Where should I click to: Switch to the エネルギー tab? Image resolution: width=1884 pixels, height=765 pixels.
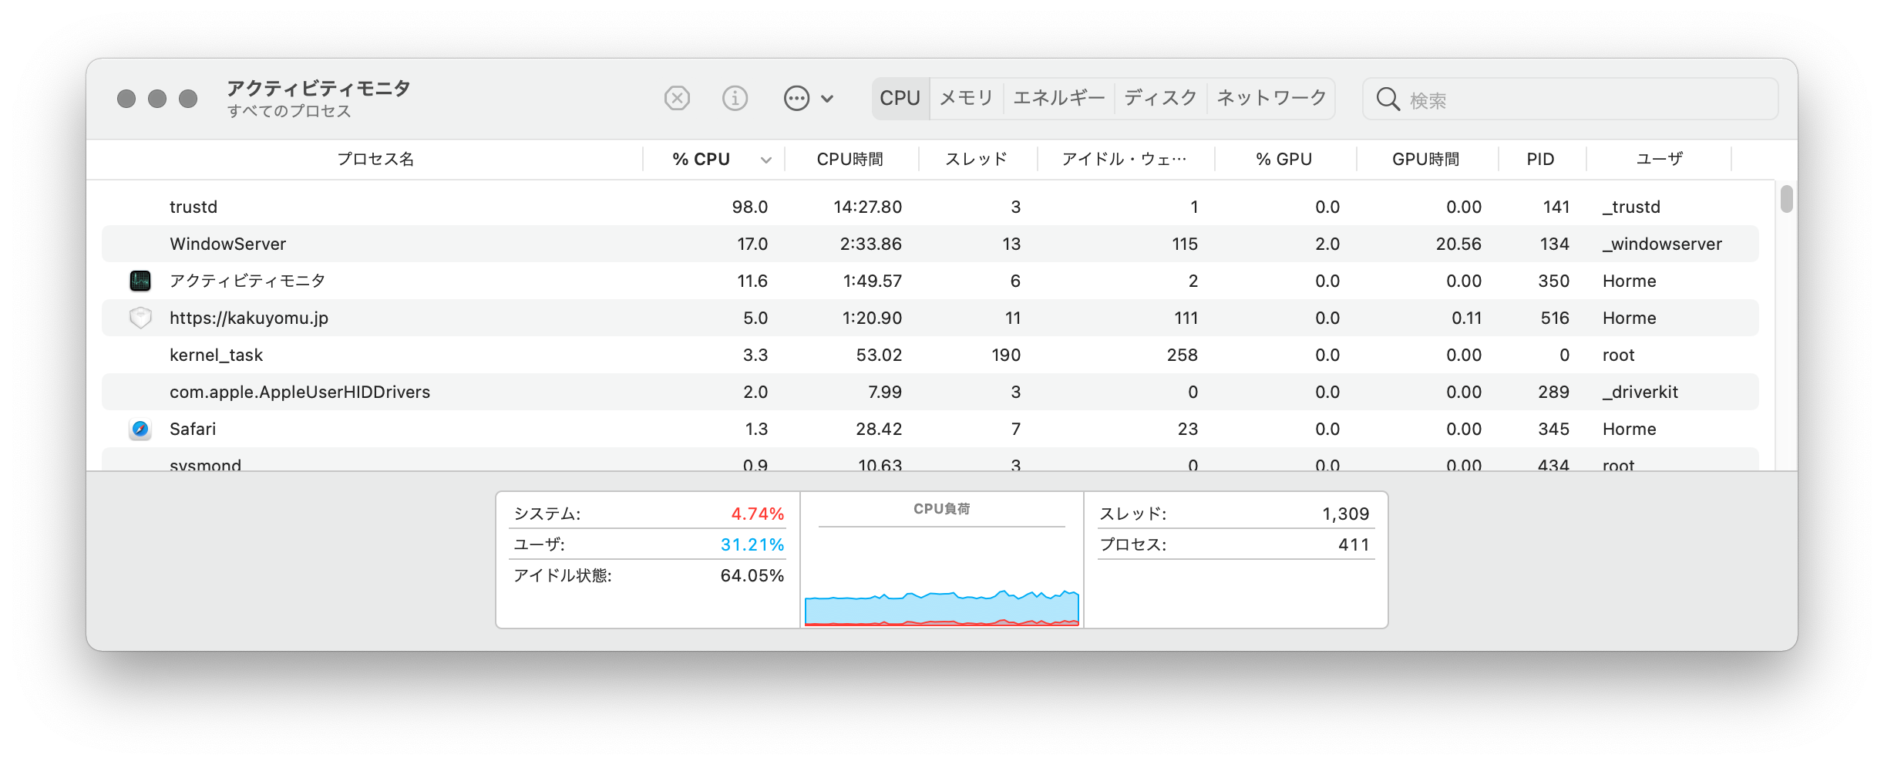pyautogui.click(x=1058, y=98)
